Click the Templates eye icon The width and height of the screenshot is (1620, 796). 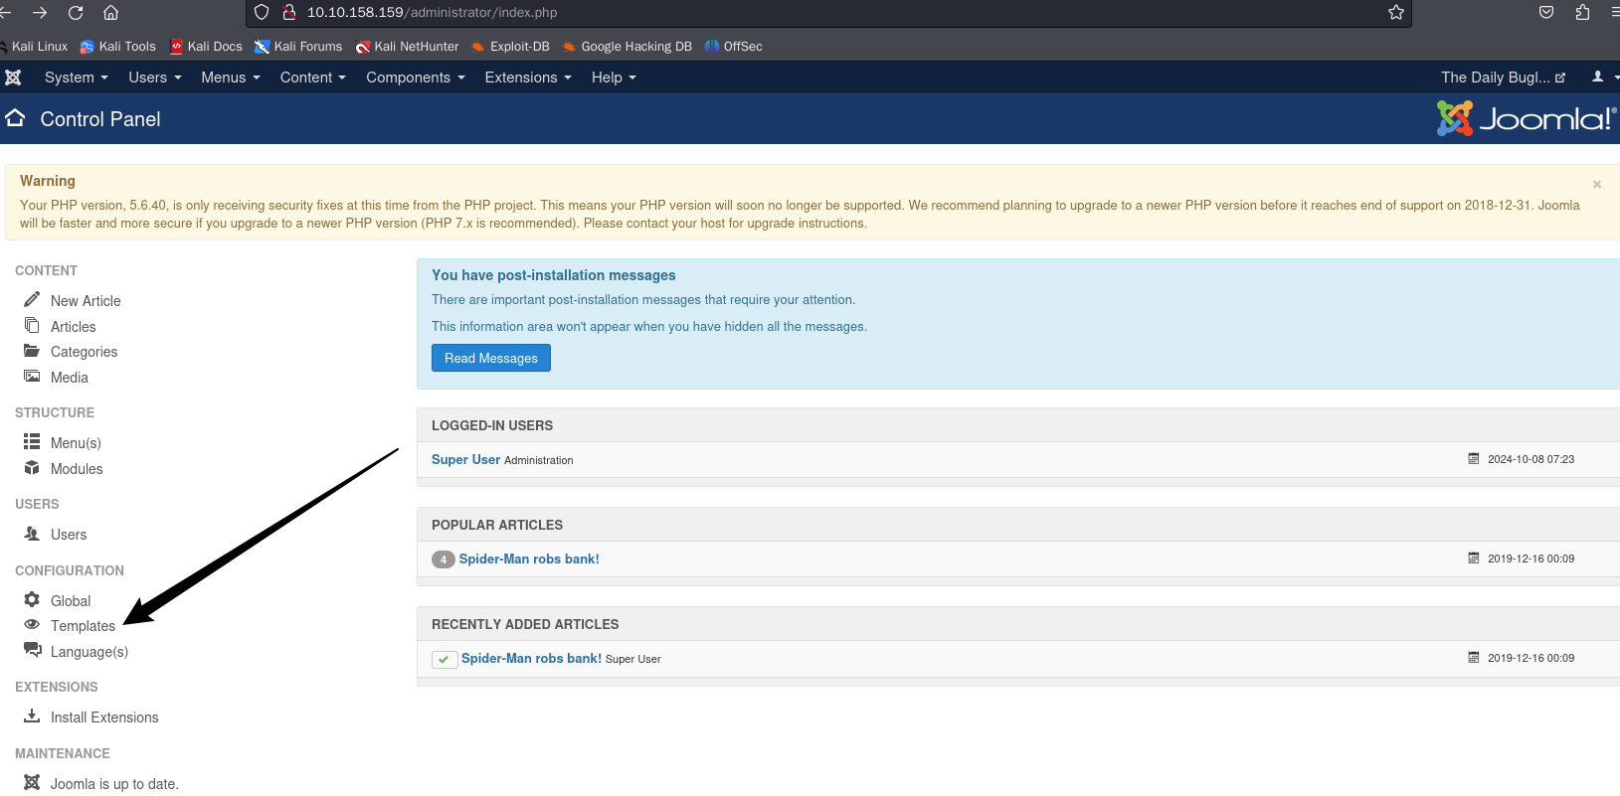tap(32, 625)
